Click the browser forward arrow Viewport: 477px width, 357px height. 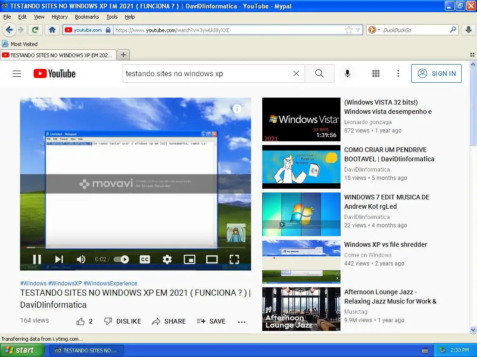tap(20, 30)
